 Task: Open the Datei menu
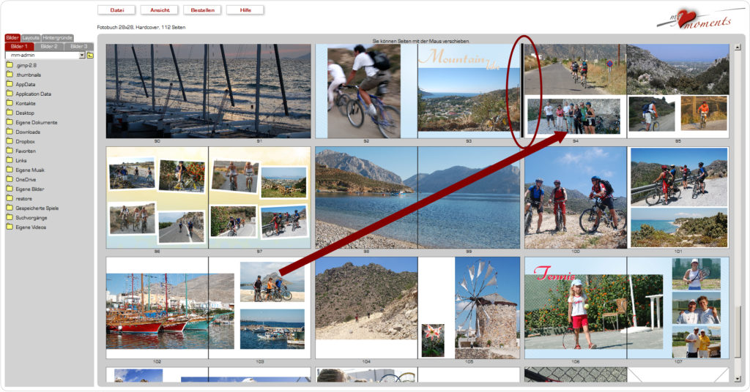[116, 10]
